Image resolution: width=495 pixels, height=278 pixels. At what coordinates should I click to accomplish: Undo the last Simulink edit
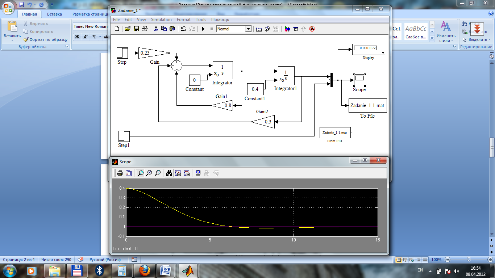(x=183, y=29)
